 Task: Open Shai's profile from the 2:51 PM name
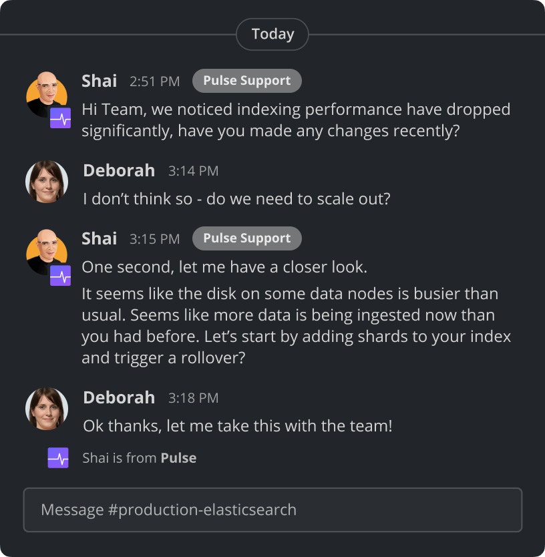99,81
